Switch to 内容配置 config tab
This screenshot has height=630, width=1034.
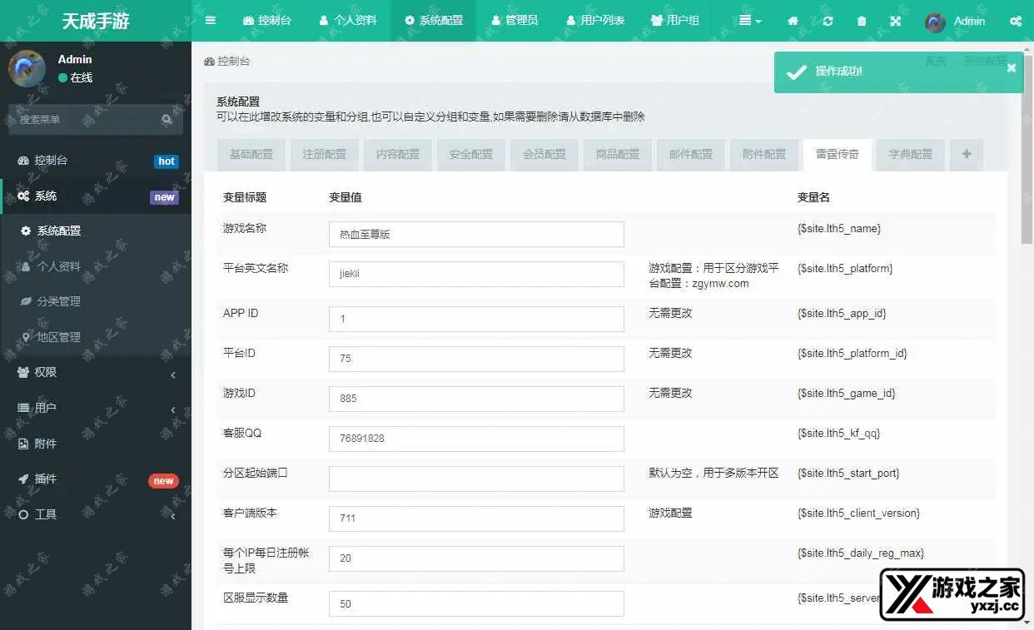click(x=398, y=155)
